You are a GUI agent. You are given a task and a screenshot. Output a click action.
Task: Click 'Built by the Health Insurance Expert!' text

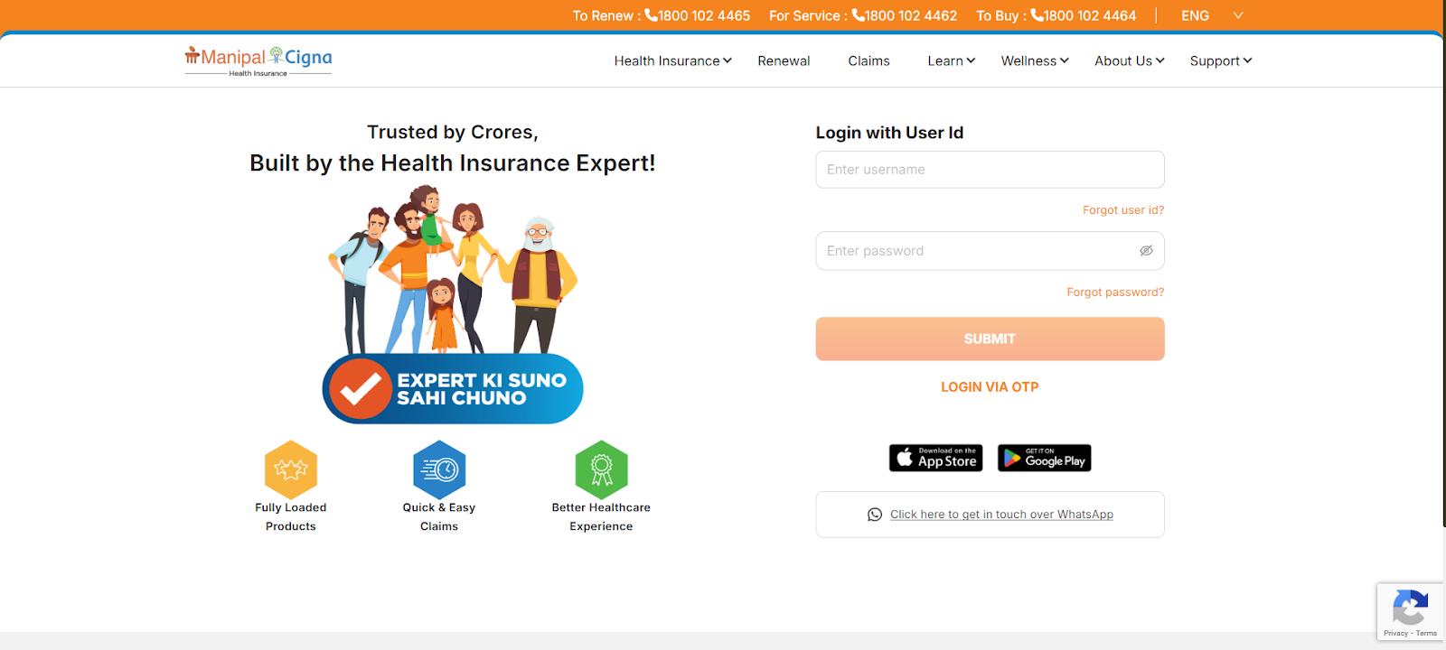pyautogui.click(x=452, y=163)
